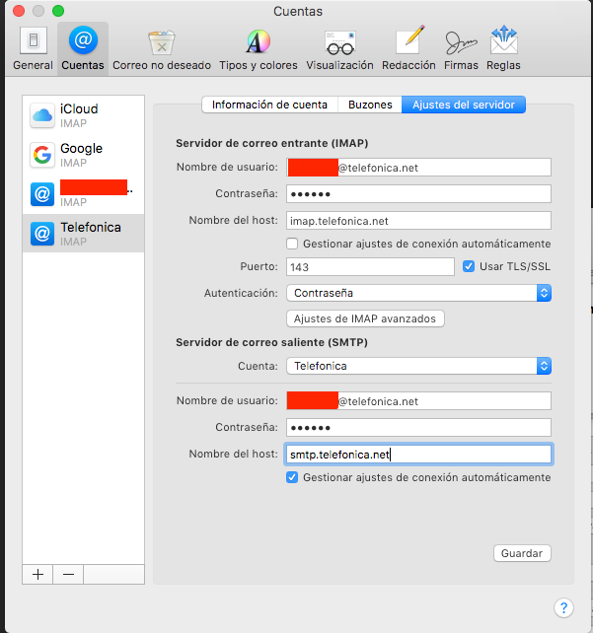Switch to the Buzones tab
The height and width of the screenshot is (633, 593).
pos(369,105)
